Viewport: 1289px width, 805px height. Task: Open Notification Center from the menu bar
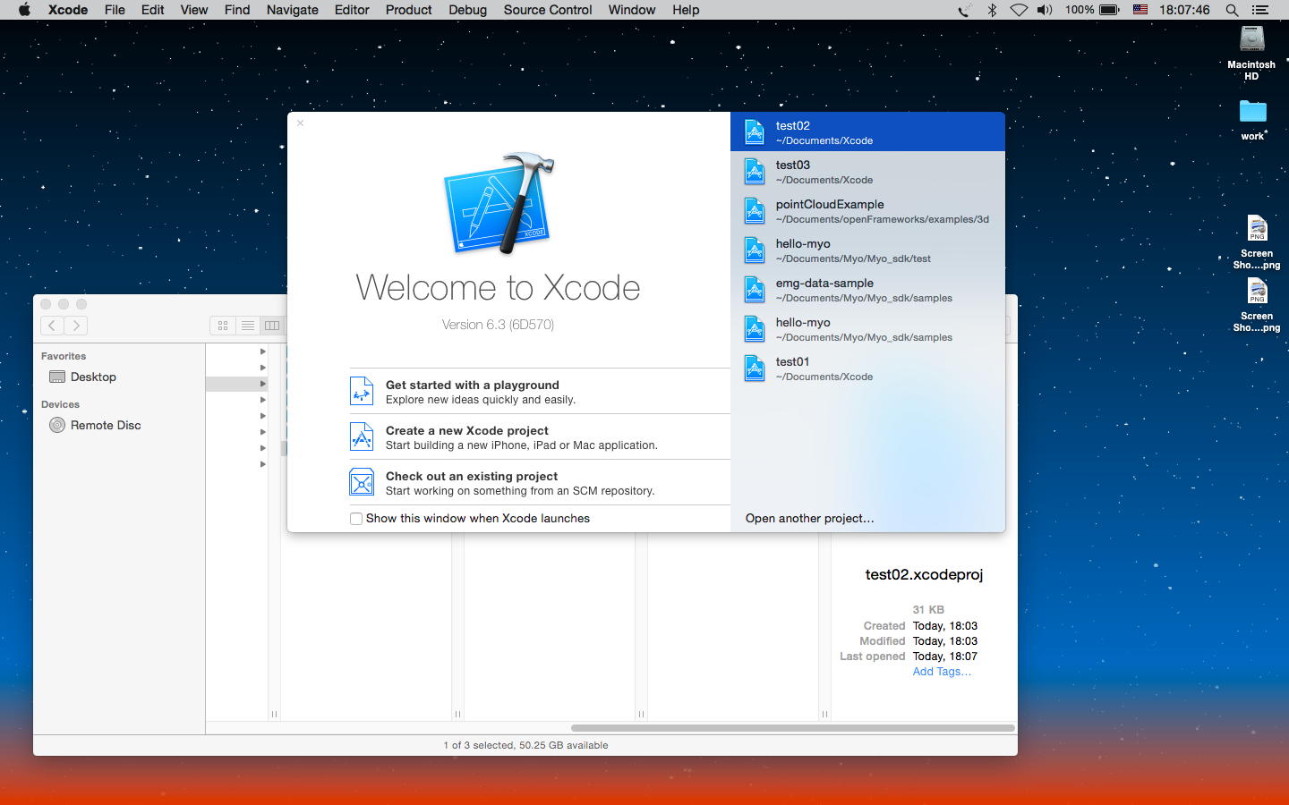tap(1260, 10)
